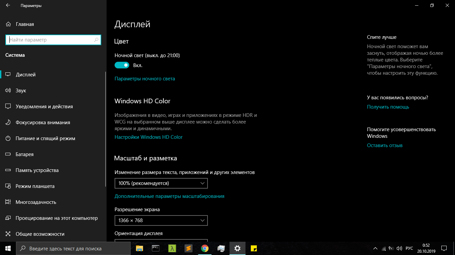The height and width of the screenshot is (255, 455).
Task: Open Sticky Notes from the taskbar
Action: (x=253, y=248)
